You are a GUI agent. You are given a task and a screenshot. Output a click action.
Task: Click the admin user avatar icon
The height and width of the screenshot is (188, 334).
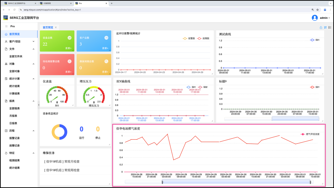[x=315, y=18]
